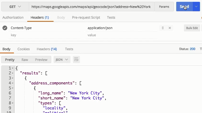Select the Raw response view

tap(25, 60)
